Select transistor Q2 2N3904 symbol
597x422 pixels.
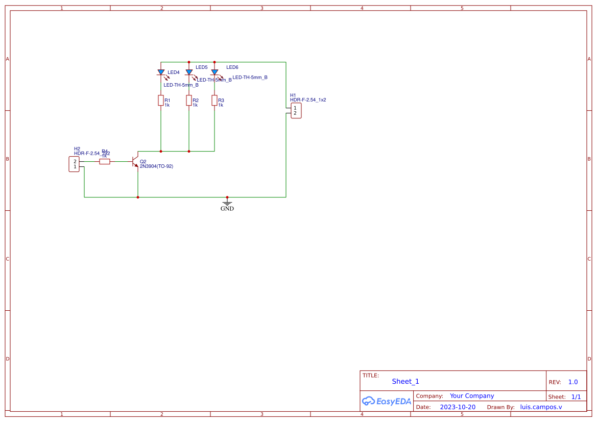(x=134, y=162)
